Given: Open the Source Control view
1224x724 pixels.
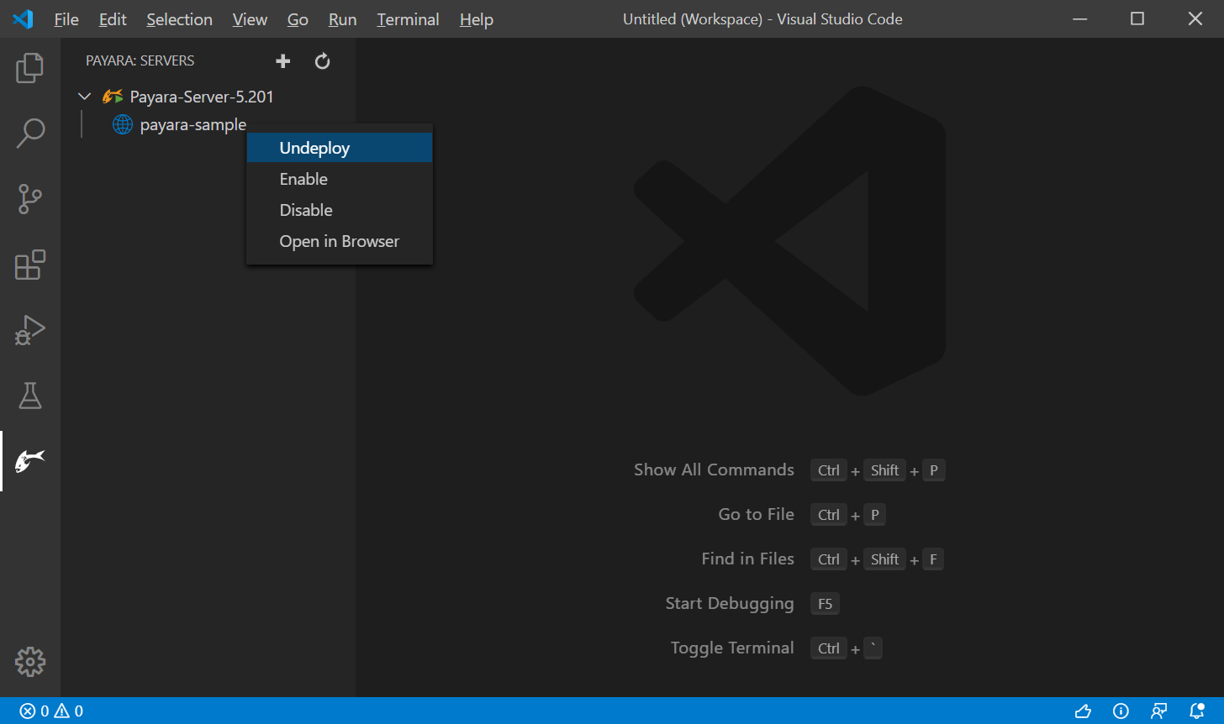Looking at the screenshot, I should 30,199.
